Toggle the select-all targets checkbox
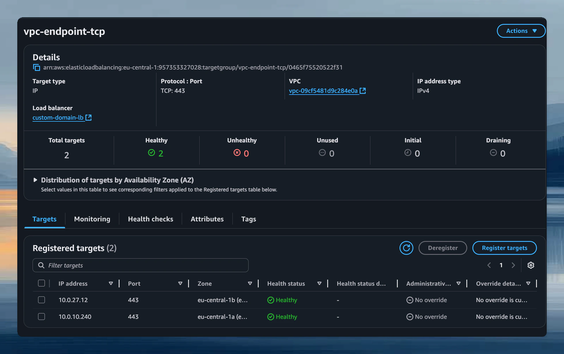Viewport: 564px width, 354px height. point(41,283)
